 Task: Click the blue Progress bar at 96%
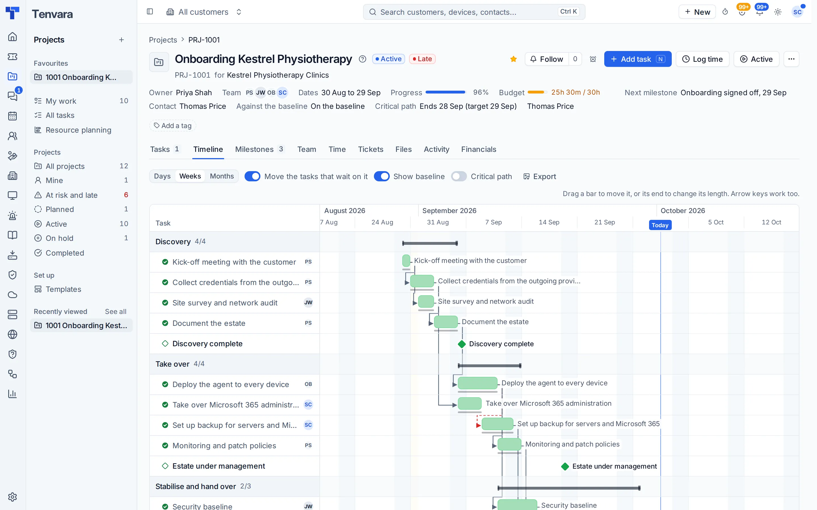tap(445, 92)
